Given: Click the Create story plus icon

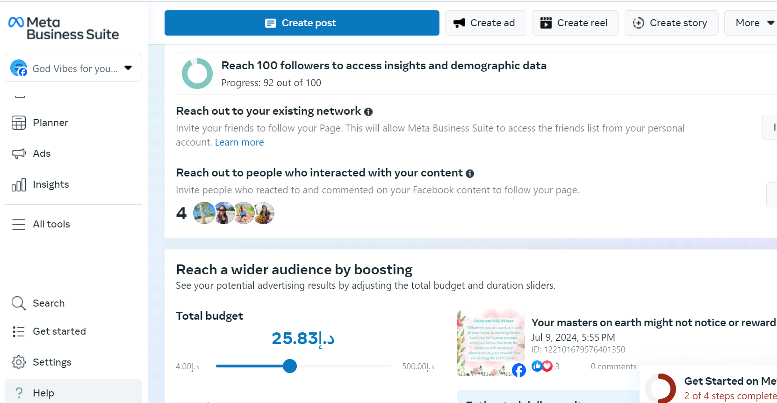Looking at the screenshot, I should (639, 23).
